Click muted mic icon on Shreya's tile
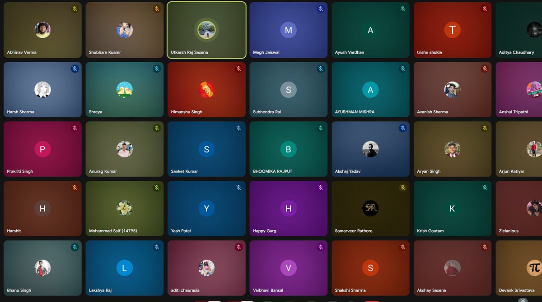This screenshot has height=302, width=542. pyautogui.click(x=157, y=69)
